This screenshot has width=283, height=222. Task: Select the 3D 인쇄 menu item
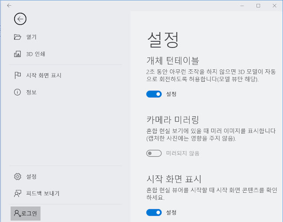[65, 54]
